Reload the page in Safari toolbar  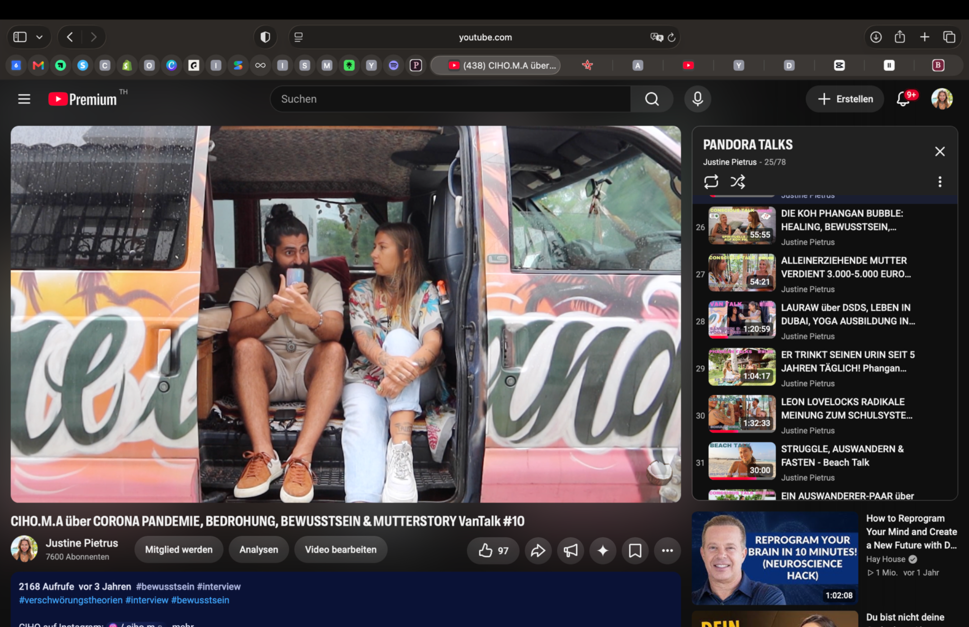pyautogui.click(x=671, y=37)
